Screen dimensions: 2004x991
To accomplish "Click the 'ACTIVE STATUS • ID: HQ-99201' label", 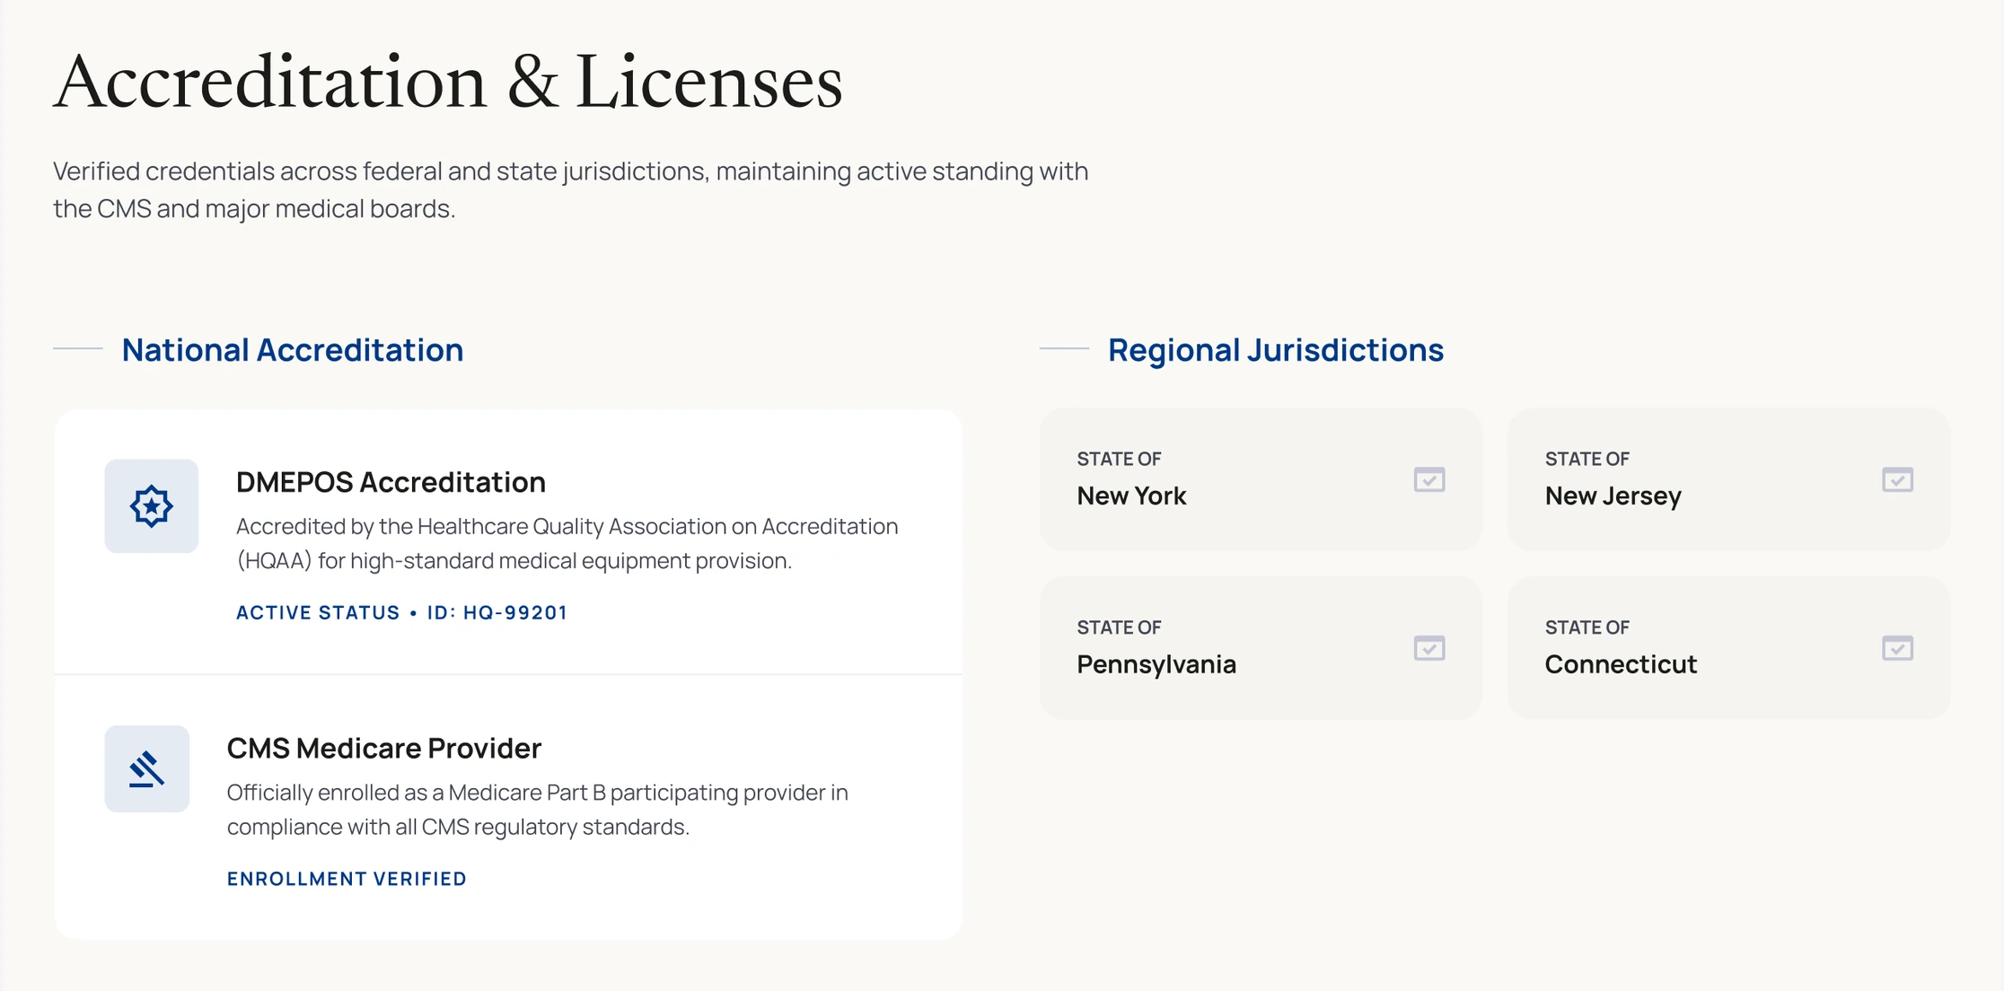I will point(401,612).
